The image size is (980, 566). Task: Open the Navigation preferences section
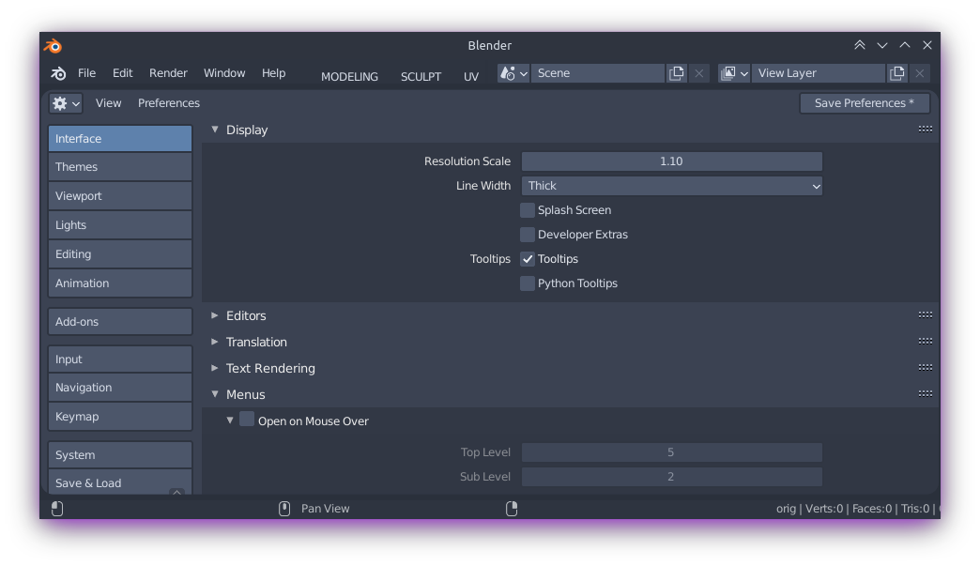pos(120,388)
